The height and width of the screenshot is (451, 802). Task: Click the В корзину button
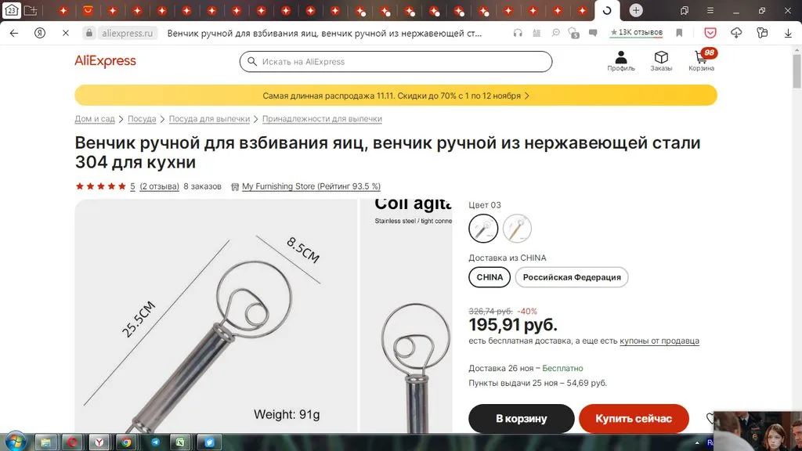(x=521, y=419)
